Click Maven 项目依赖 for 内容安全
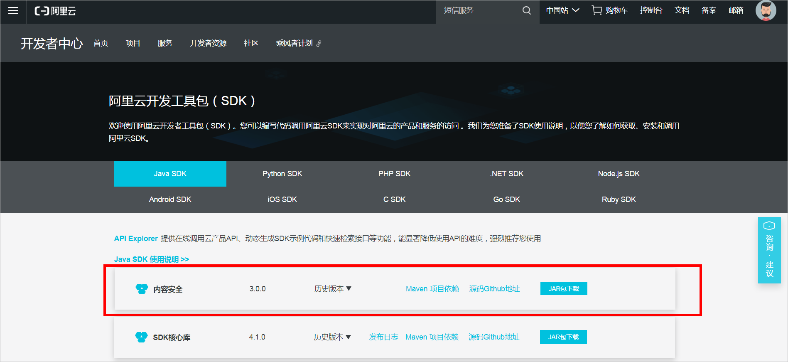Screen dimensions: 788x362 (432, 289)
